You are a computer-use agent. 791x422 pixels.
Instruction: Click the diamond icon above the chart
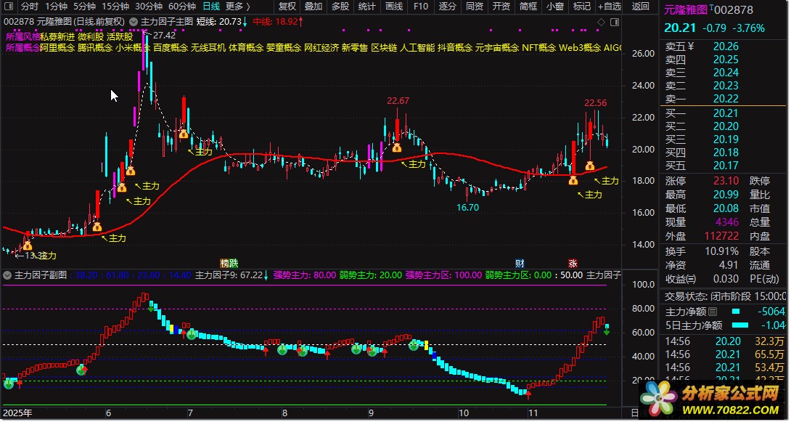[x=601, y=23]
